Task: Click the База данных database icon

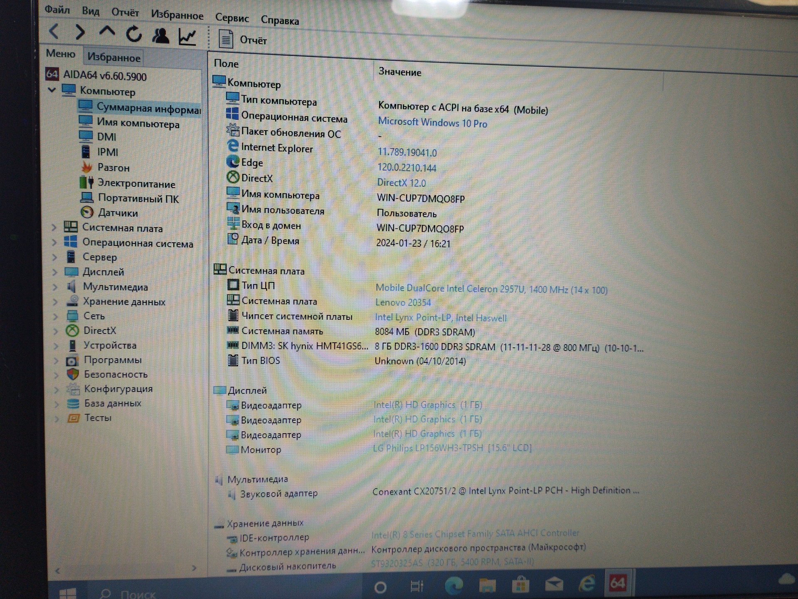Action: point(73,403)
